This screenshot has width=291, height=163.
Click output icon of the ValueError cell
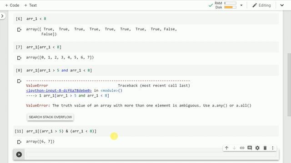19,81
